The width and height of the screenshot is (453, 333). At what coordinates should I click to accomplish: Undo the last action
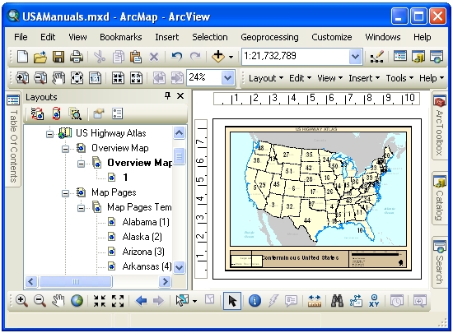point(176,57)
